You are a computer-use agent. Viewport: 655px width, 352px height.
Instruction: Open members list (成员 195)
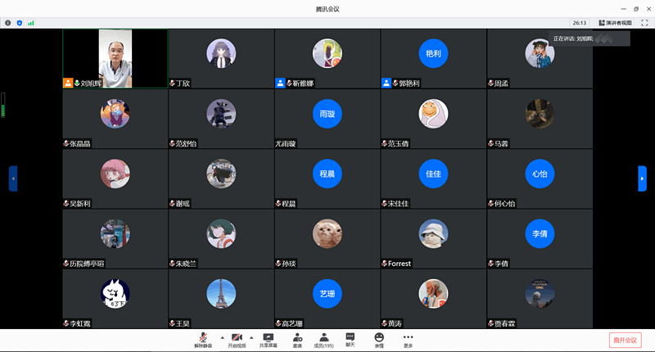click(324, 339)
